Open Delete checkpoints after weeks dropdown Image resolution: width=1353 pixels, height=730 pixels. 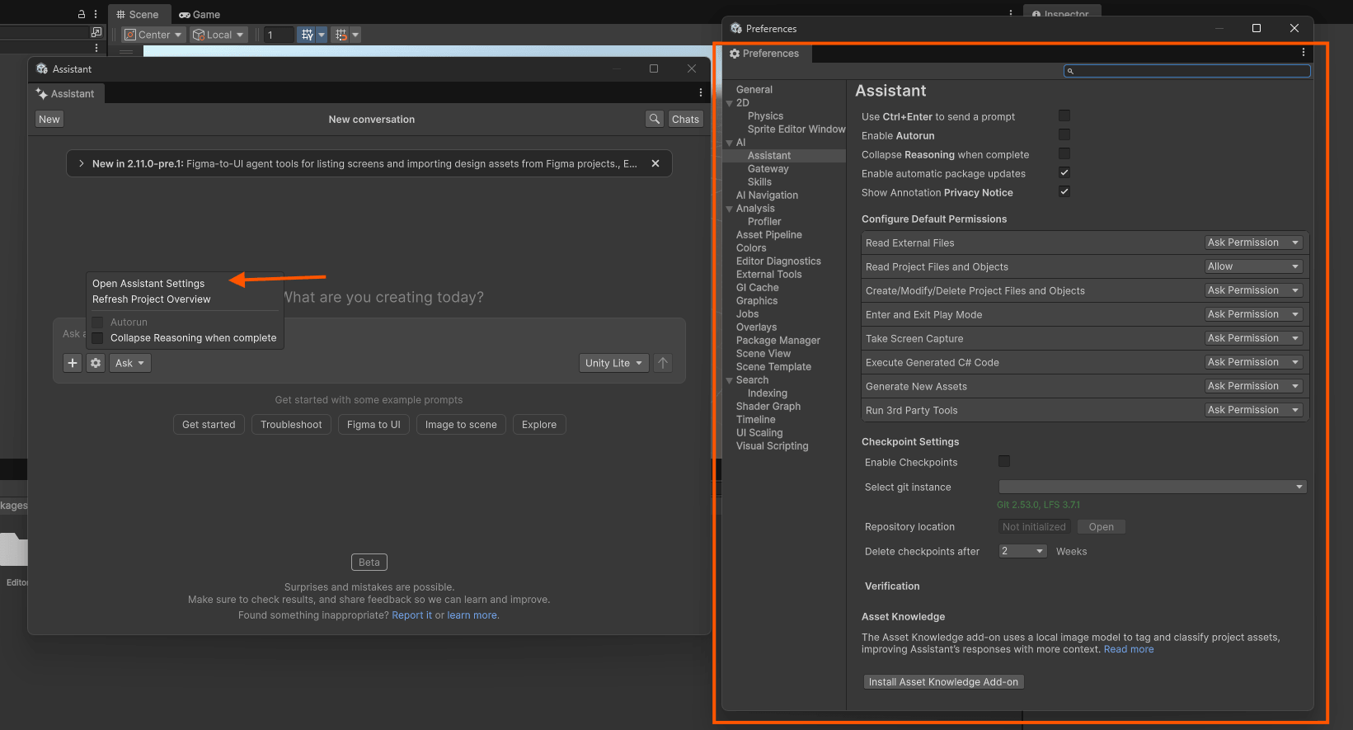(x=1022, y=551)
